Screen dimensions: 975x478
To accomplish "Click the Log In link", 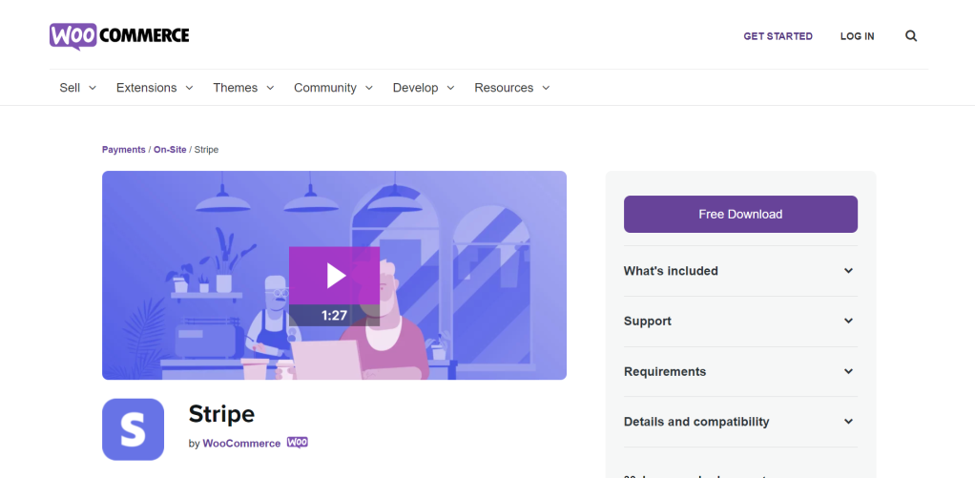I will 857,36.
